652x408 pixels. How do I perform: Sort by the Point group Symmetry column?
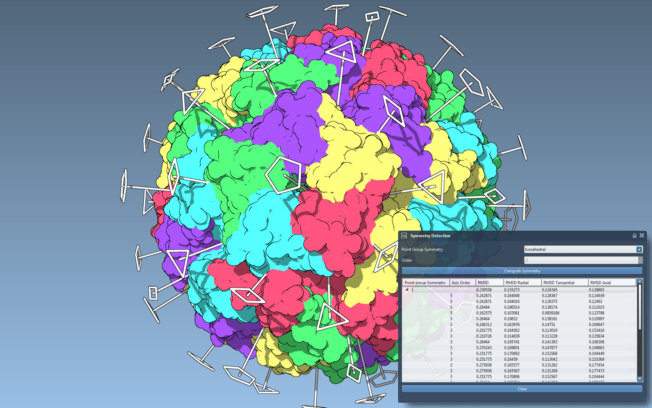425,282
